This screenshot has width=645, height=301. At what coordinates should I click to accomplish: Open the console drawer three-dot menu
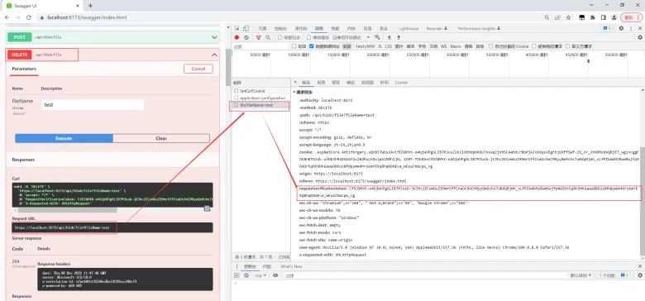point(236,266)
